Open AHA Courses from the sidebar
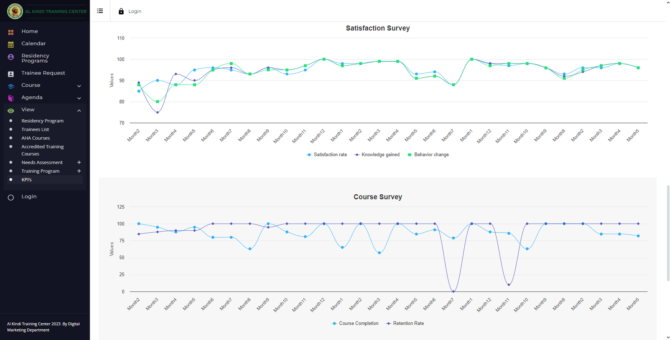The width and height of the screenshot is (671, 340). pyautogui.click(x=36, y=138)
